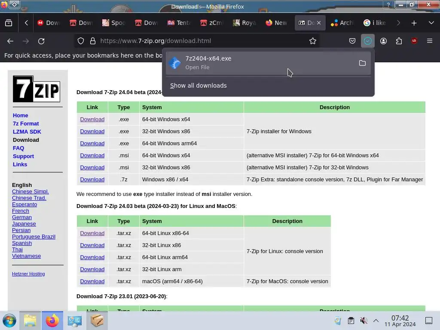Open 7z Format sidebar link
Viewport: 440px width, 330px height.
(x=26, y=123)
